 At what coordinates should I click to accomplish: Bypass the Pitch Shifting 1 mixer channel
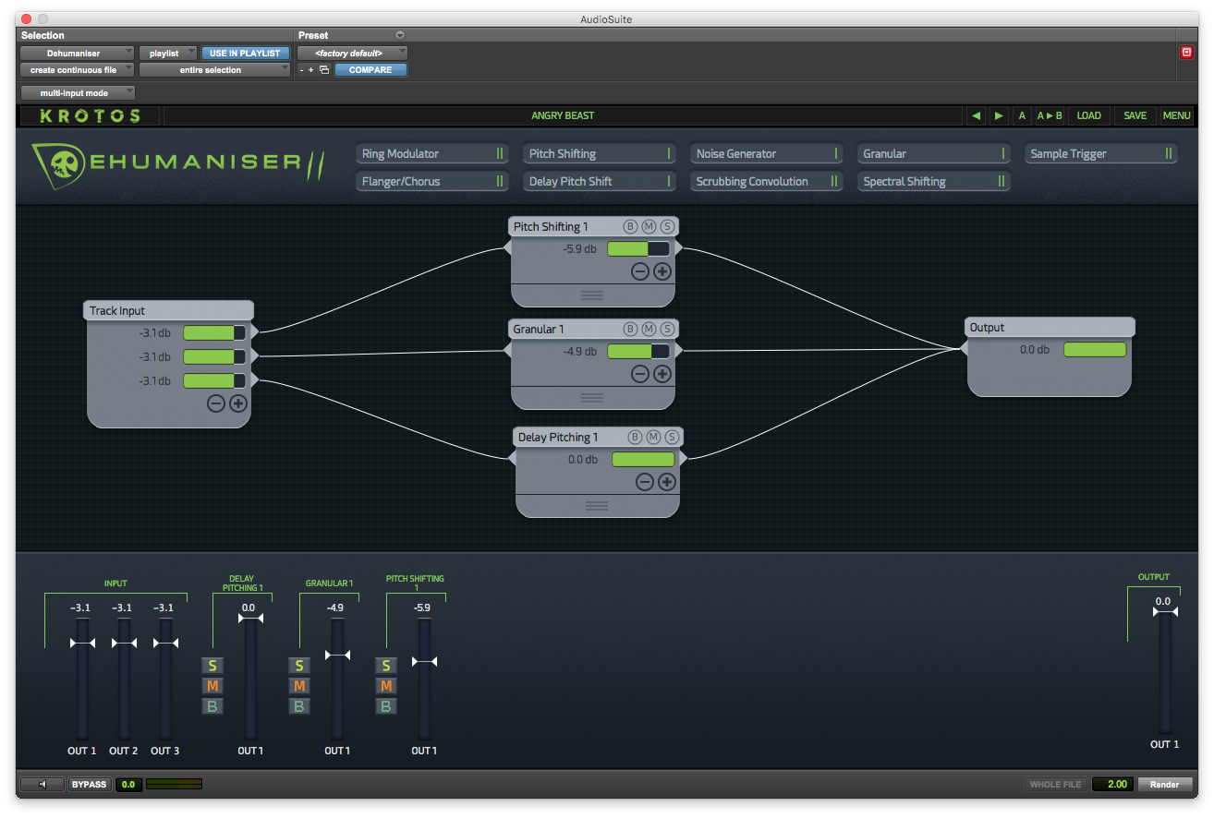(x=386, y=706)
